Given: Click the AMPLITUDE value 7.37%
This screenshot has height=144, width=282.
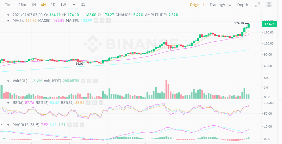Looking at the screenshot, I should pyautogui.click(x=173, y=15).
